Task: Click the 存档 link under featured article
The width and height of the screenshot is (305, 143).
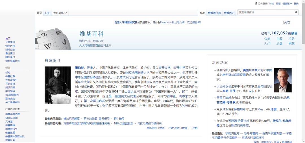Action: click(195, 128)
